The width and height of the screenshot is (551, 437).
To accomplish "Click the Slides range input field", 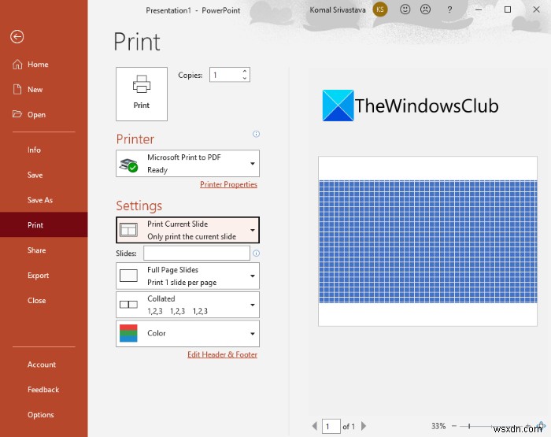I will click(x=197, y=253).
